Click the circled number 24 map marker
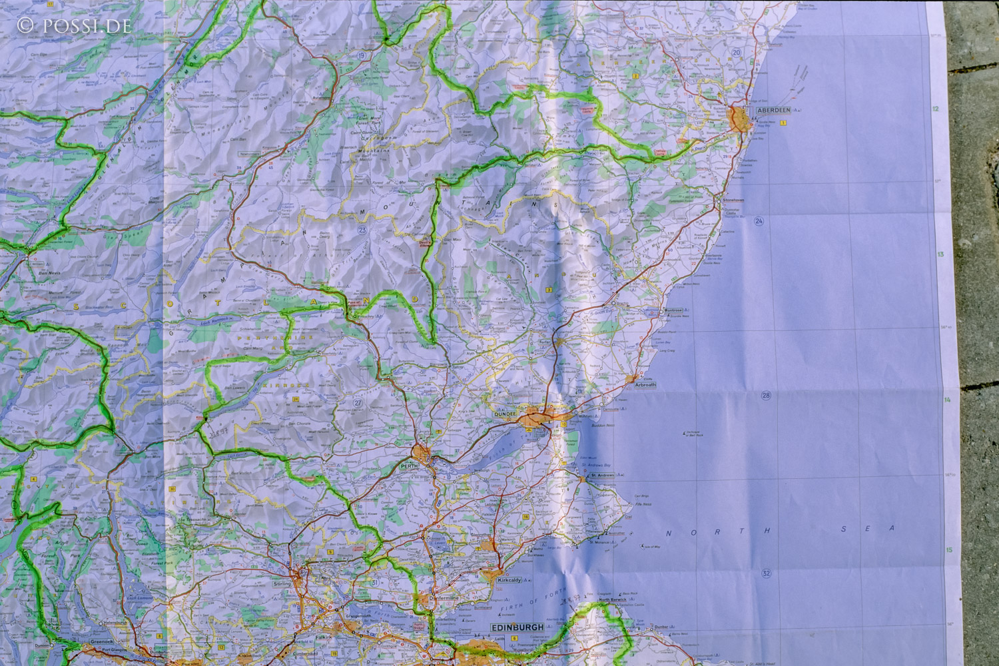The height and width of the screenshot is (666, 999). (759, 221)
